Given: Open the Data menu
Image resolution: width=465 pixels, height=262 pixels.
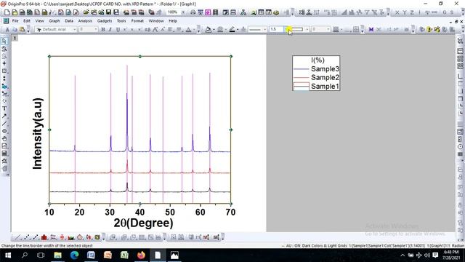Looking at the screenshot, I should (69, 21).
